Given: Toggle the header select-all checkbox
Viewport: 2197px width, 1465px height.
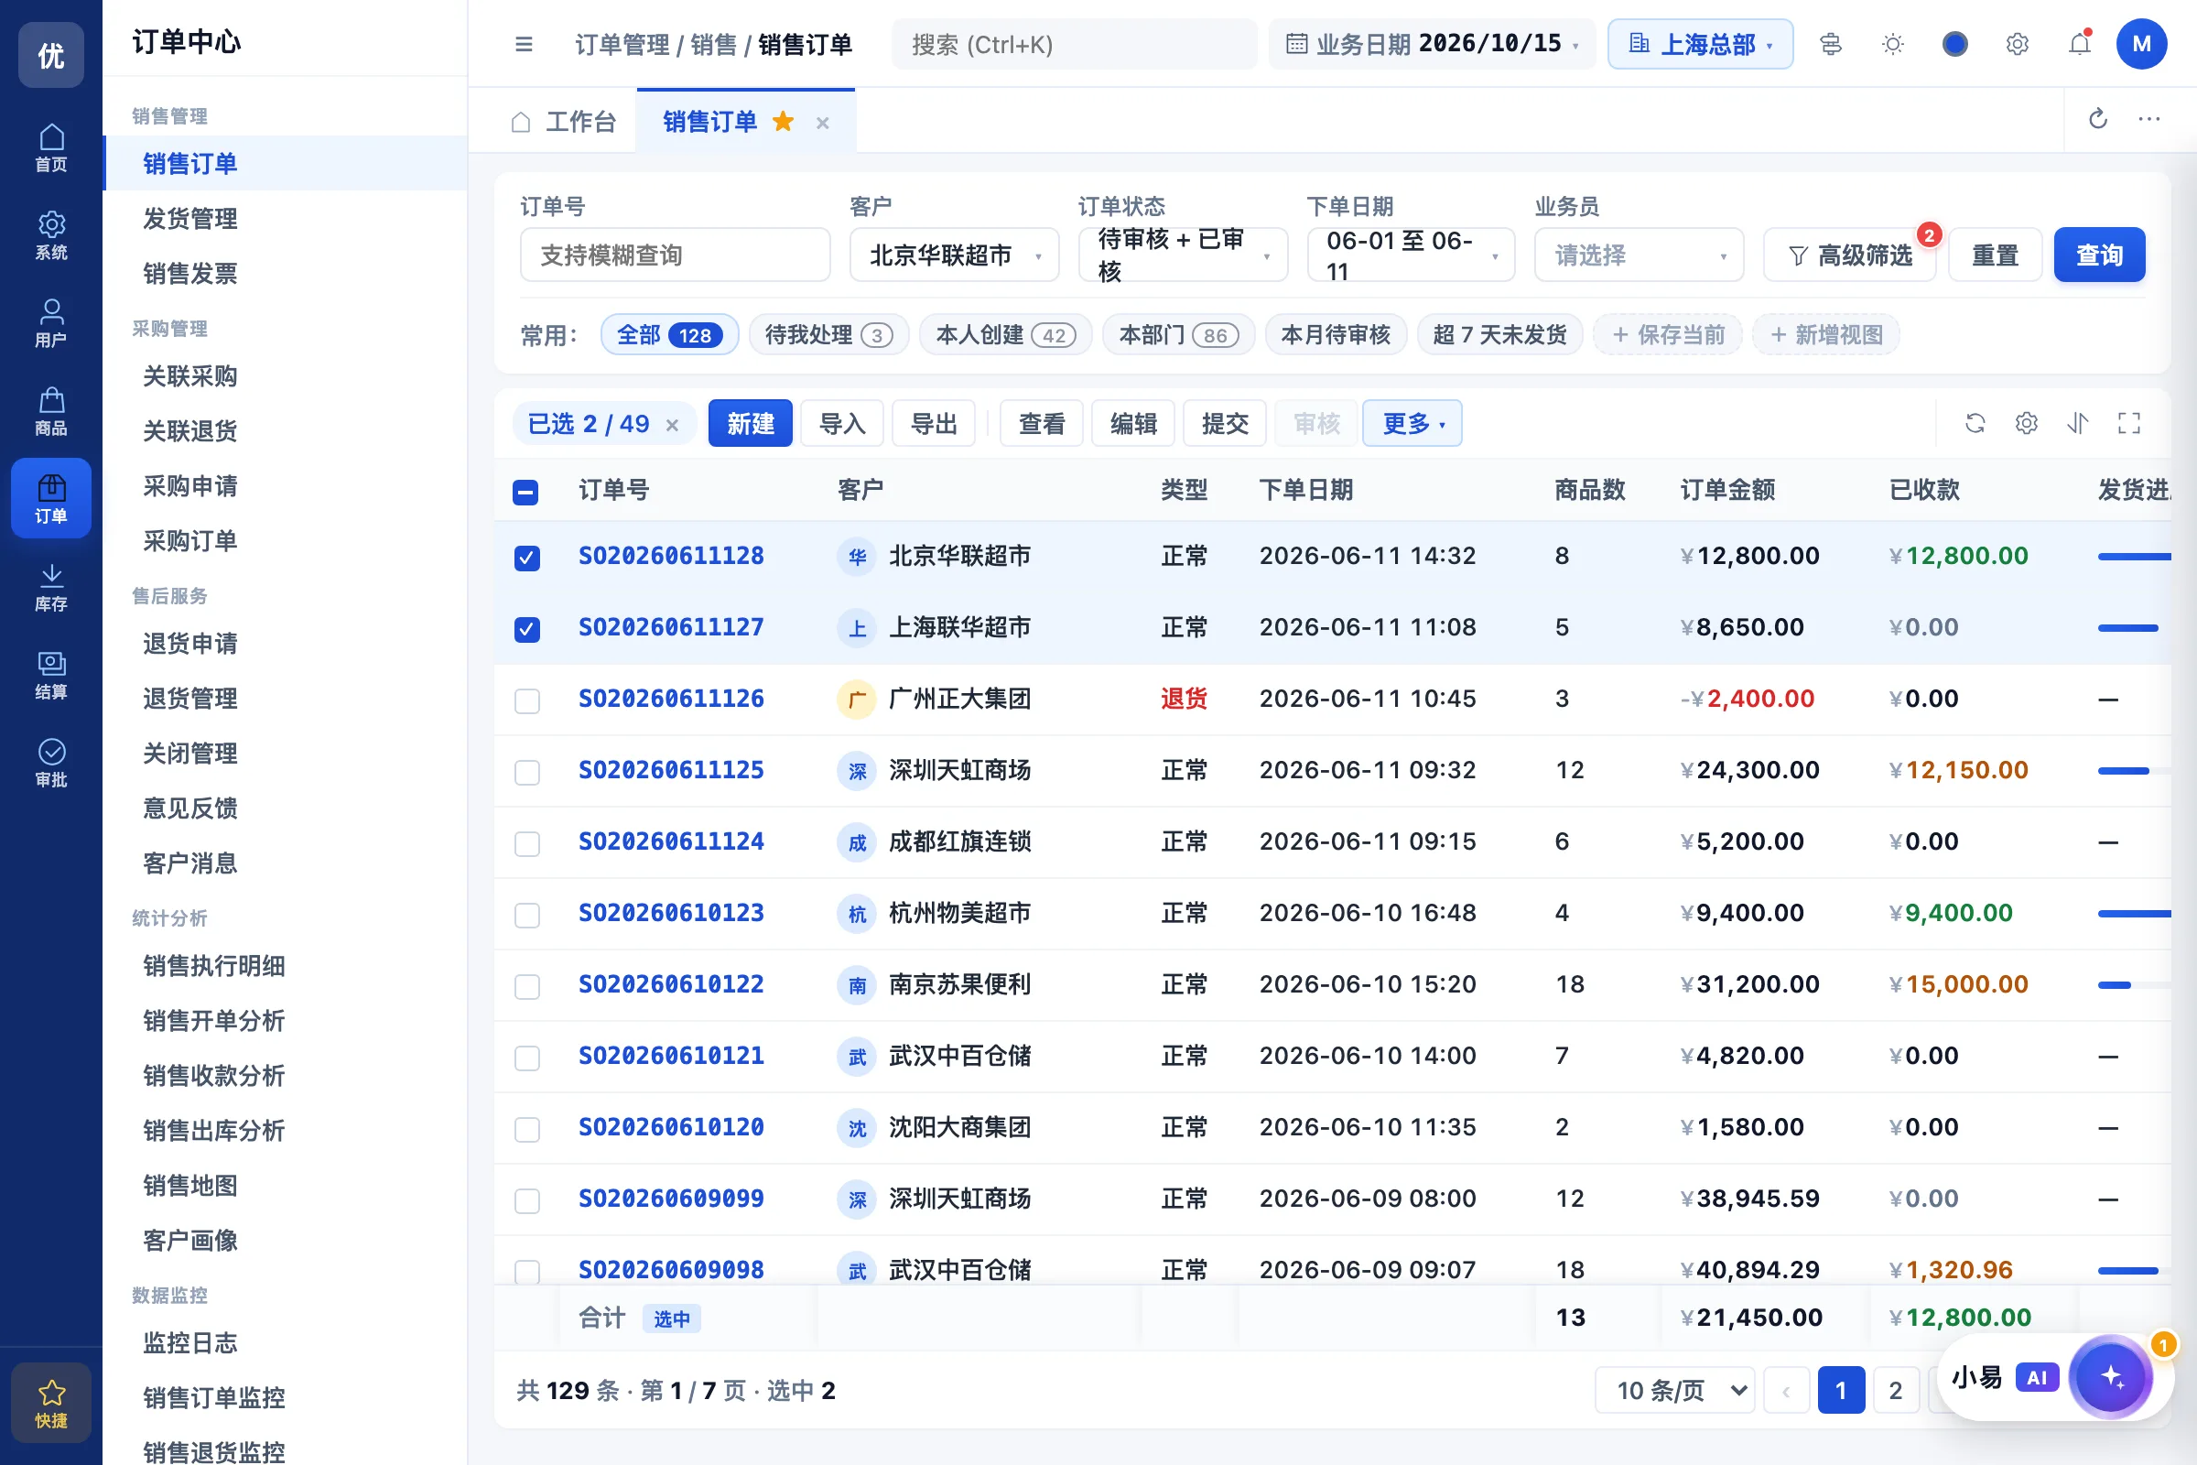Looking at the screenshot, I should [x=525, y=492].
